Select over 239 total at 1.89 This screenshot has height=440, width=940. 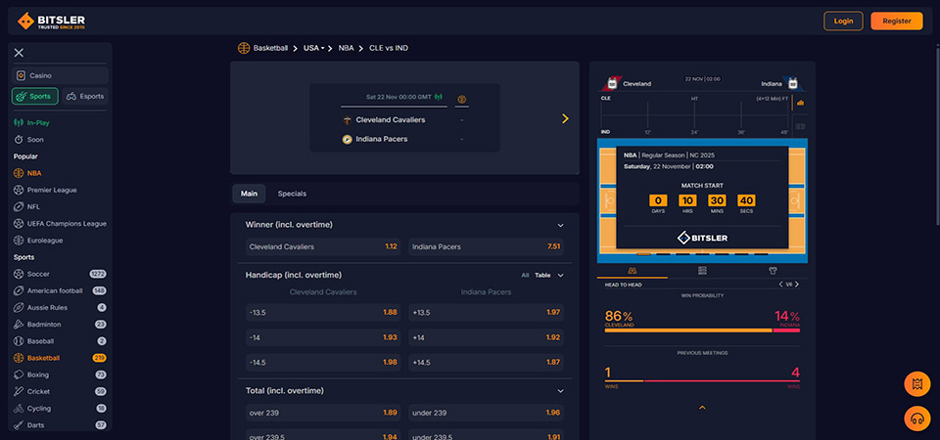[324, 413]
